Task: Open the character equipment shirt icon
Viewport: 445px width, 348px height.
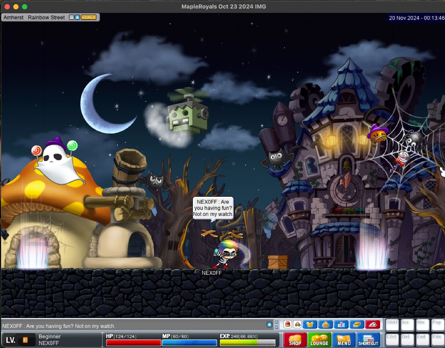Action: click(310, 325)
